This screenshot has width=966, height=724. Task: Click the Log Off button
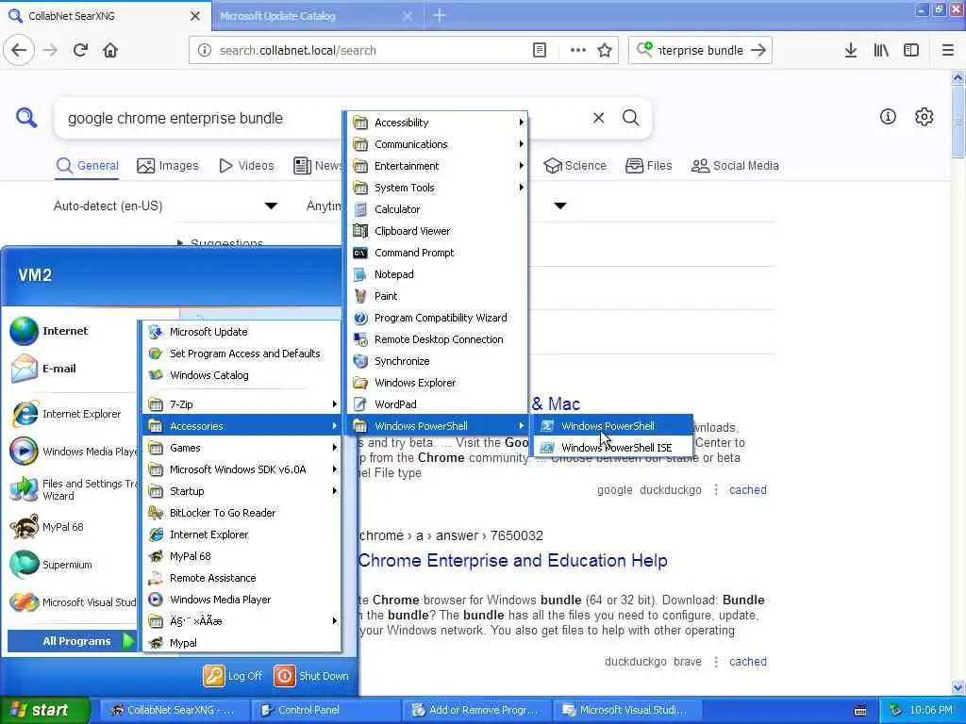(x=233, y=676)
